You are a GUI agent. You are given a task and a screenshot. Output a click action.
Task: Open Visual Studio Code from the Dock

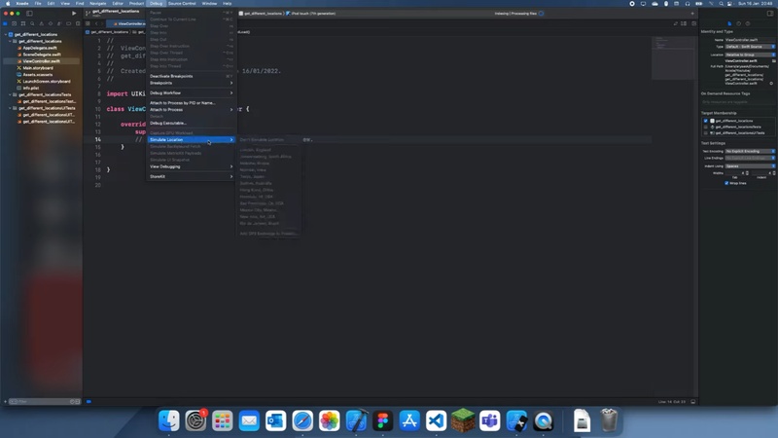coord(436,420)
